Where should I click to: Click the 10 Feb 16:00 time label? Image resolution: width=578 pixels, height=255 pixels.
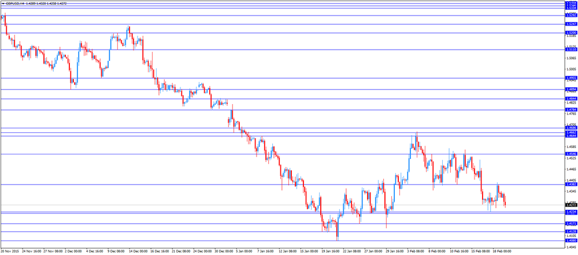(x=459, y=251)
